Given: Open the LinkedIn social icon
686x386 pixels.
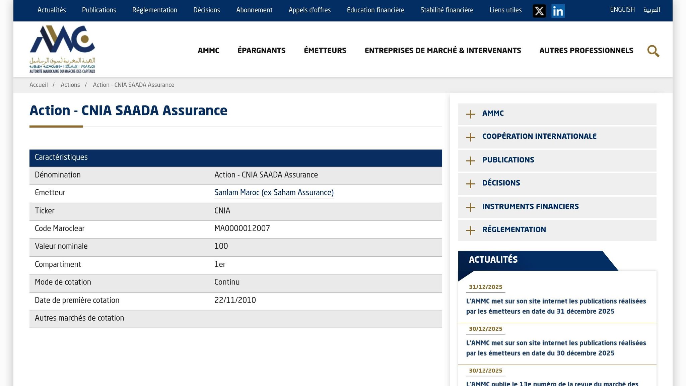Looking at the screenshot, I should pos(558,11).
